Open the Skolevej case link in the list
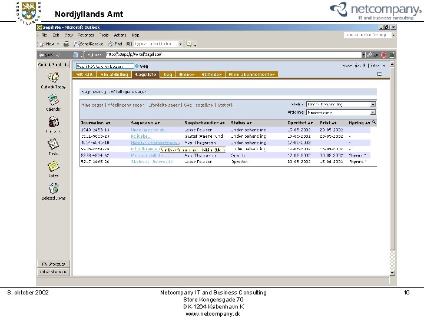This screenshot has height=318, width=424. coord(152,162)
